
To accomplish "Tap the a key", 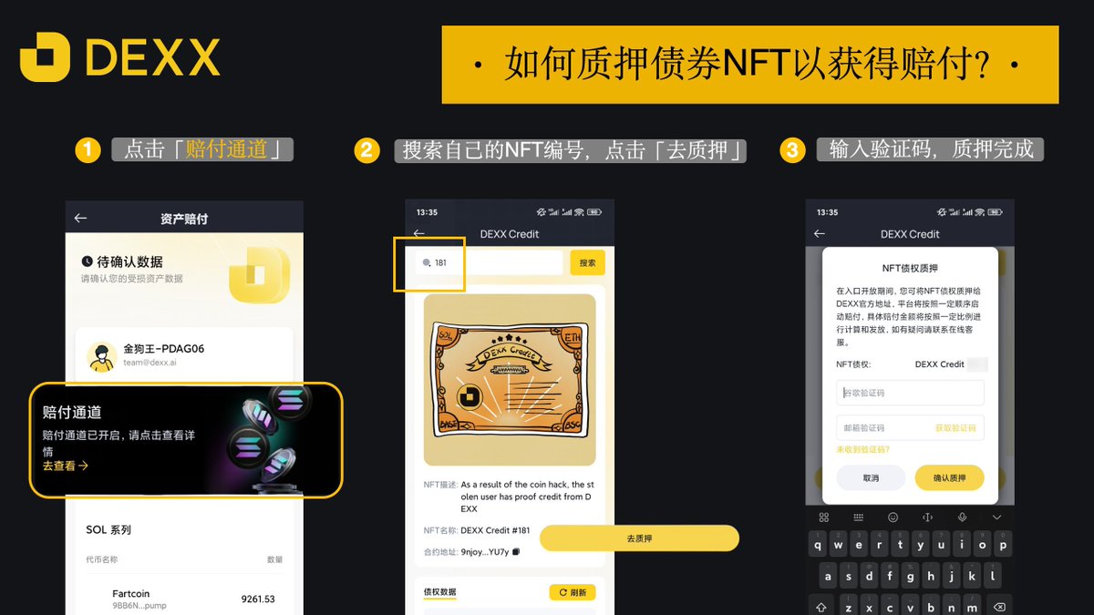I will point(829,576).
